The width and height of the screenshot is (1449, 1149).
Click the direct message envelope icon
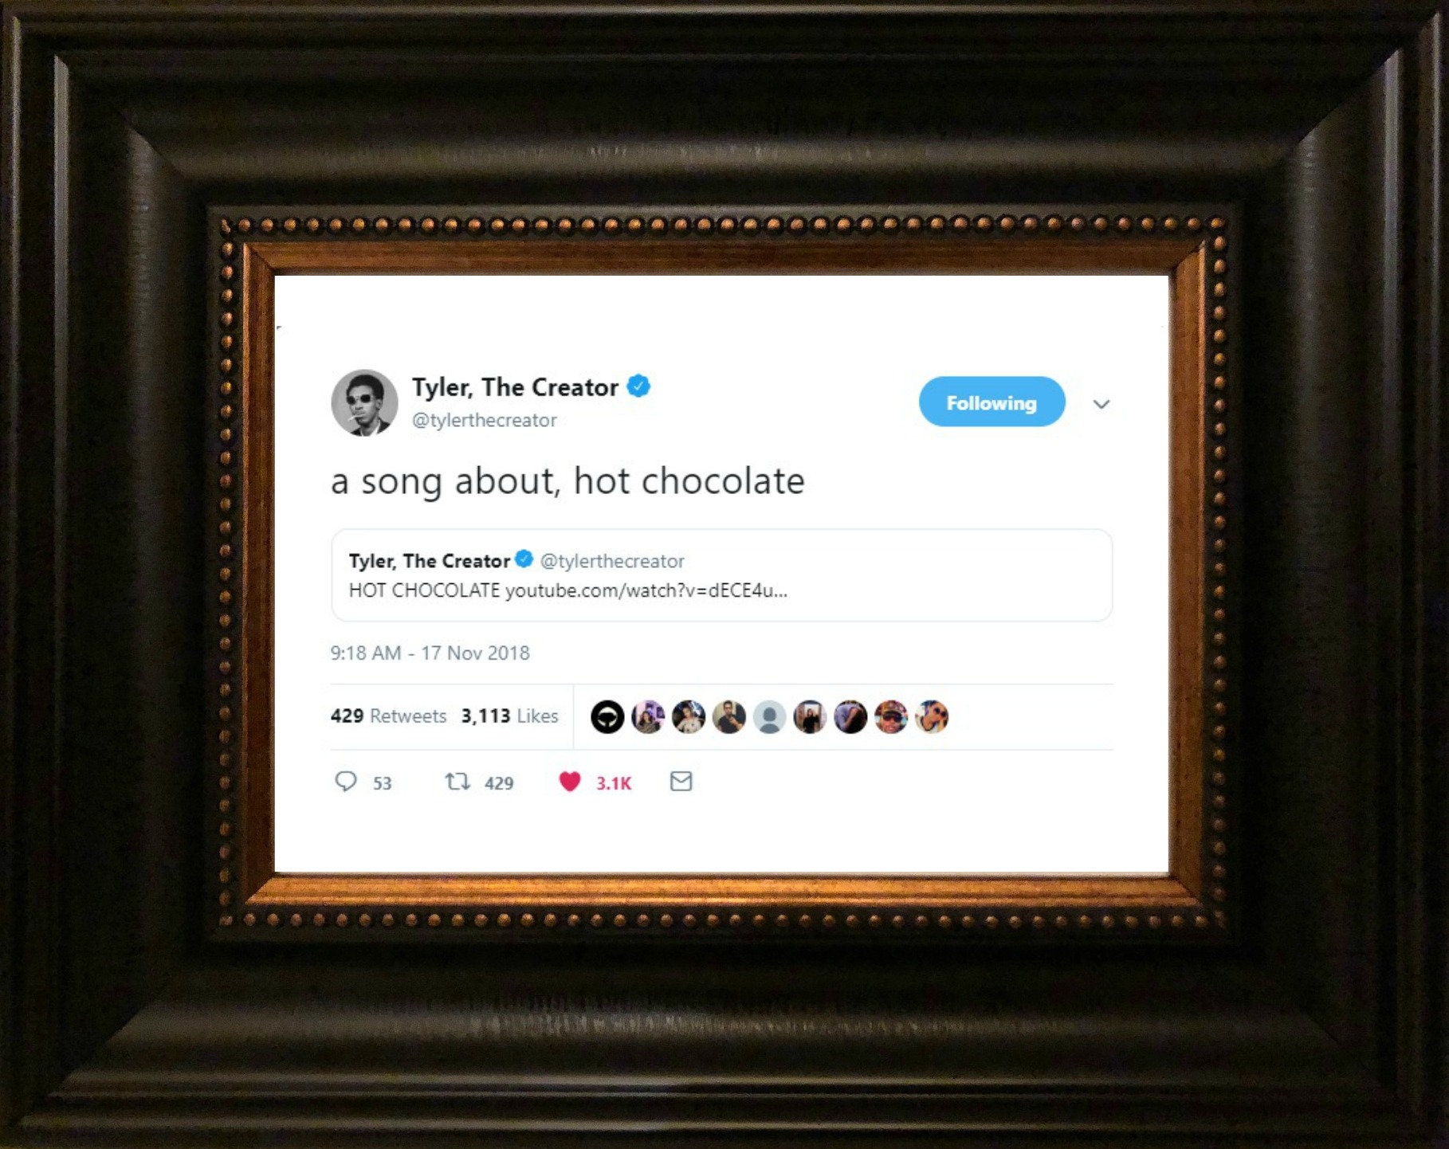(x=681, y=782)
